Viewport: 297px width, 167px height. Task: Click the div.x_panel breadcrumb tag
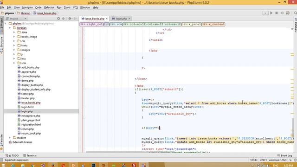tap(191, 24)
